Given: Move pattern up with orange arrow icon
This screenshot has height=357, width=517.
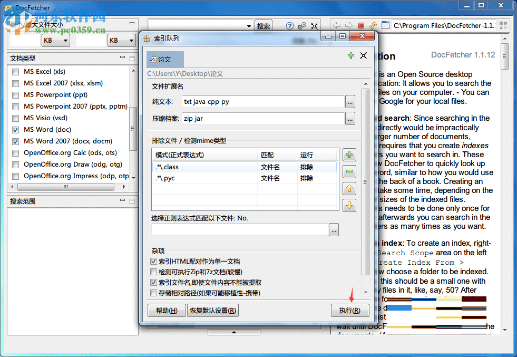Looking at the screenshot, I should [x=348, y=188].
